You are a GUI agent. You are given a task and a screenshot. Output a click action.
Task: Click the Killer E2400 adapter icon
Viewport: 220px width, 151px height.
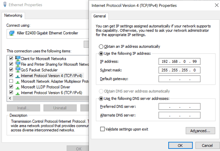(12, 33)
